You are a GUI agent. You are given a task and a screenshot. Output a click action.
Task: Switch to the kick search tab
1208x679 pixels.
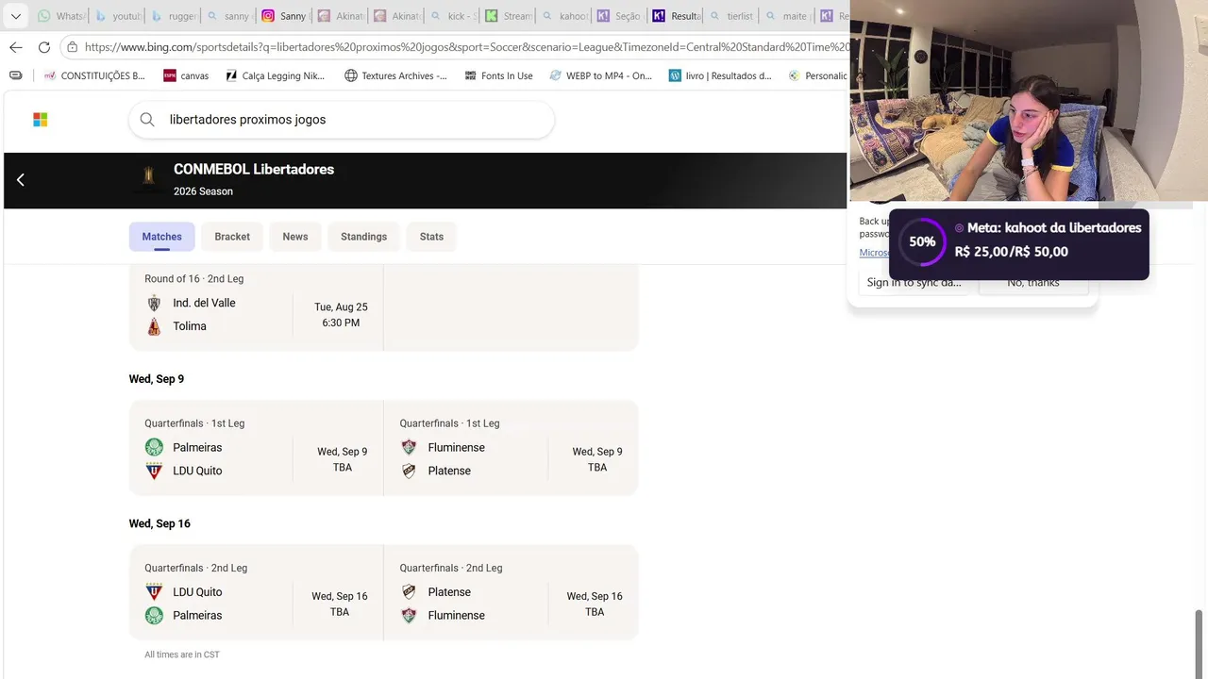tap(452, 16)
